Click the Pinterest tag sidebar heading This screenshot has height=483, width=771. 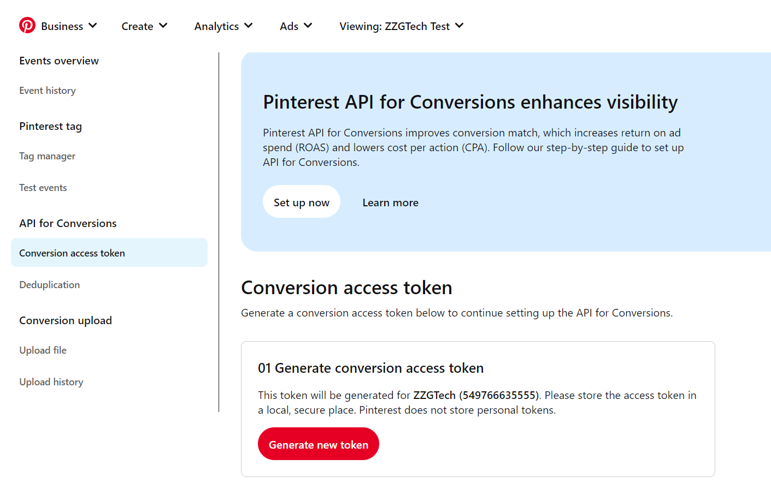pos(50,126)
